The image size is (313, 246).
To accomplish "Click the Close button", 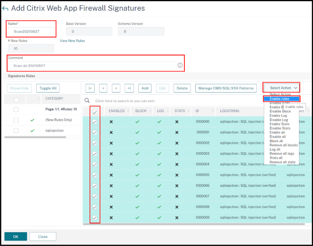I will (43, 237).
